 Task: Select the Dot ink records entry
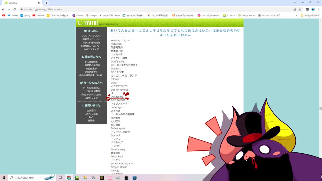[x=120, y=90]
